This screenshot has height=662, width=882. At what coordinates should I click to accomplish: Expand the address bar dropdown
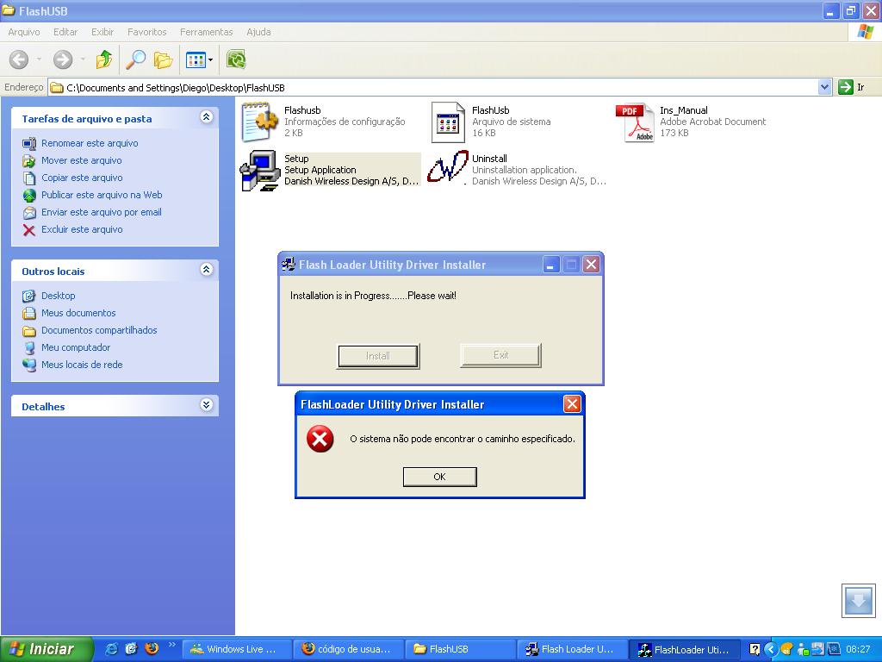(824, 87)
